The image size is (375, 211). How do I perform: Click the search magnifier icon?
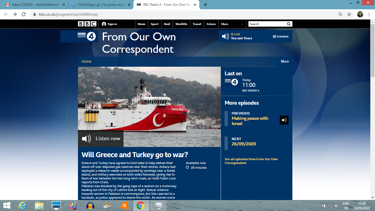(x=289, y=24)
